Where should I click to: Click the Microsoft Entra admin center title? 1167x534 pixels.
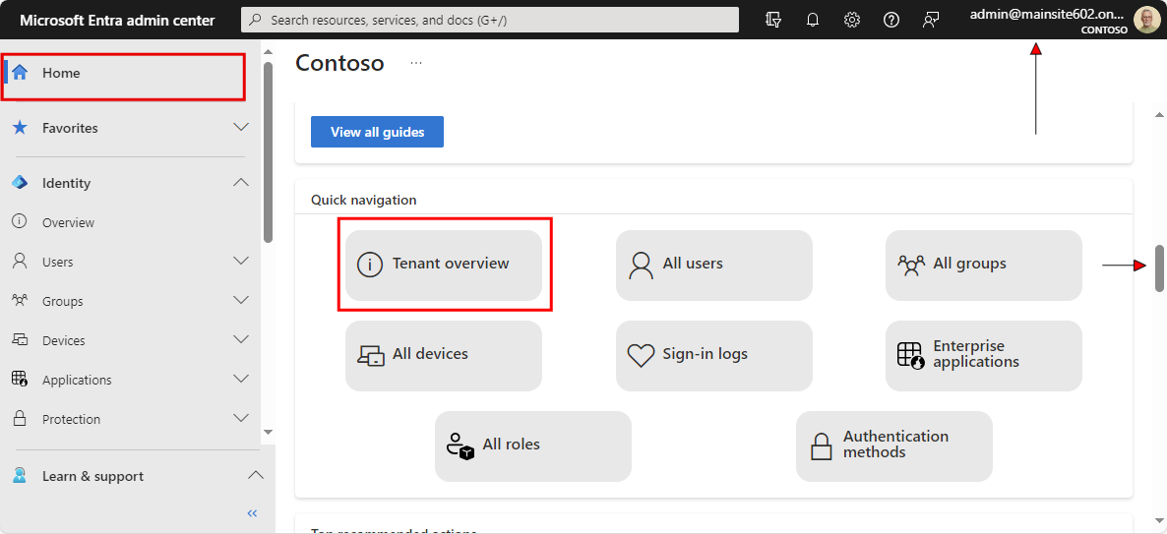(118, 20)
